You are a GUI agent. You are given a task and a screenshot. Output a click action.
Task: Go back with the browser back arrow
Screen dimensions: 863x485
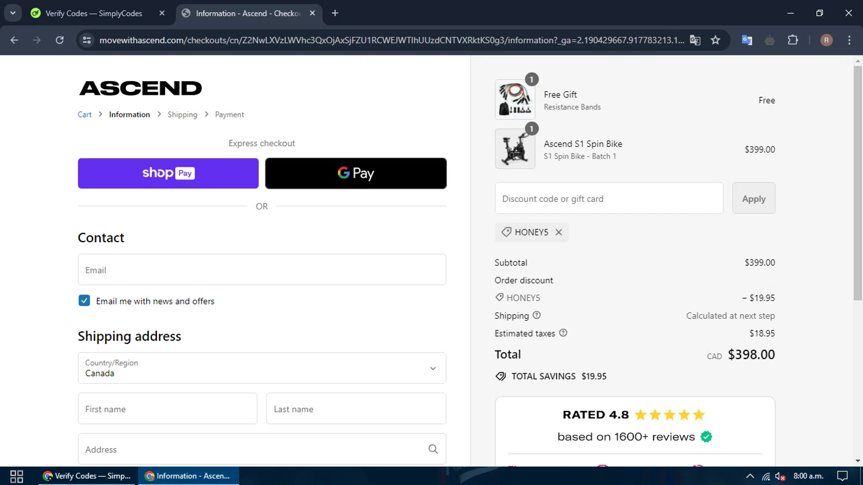coord(14,40)
